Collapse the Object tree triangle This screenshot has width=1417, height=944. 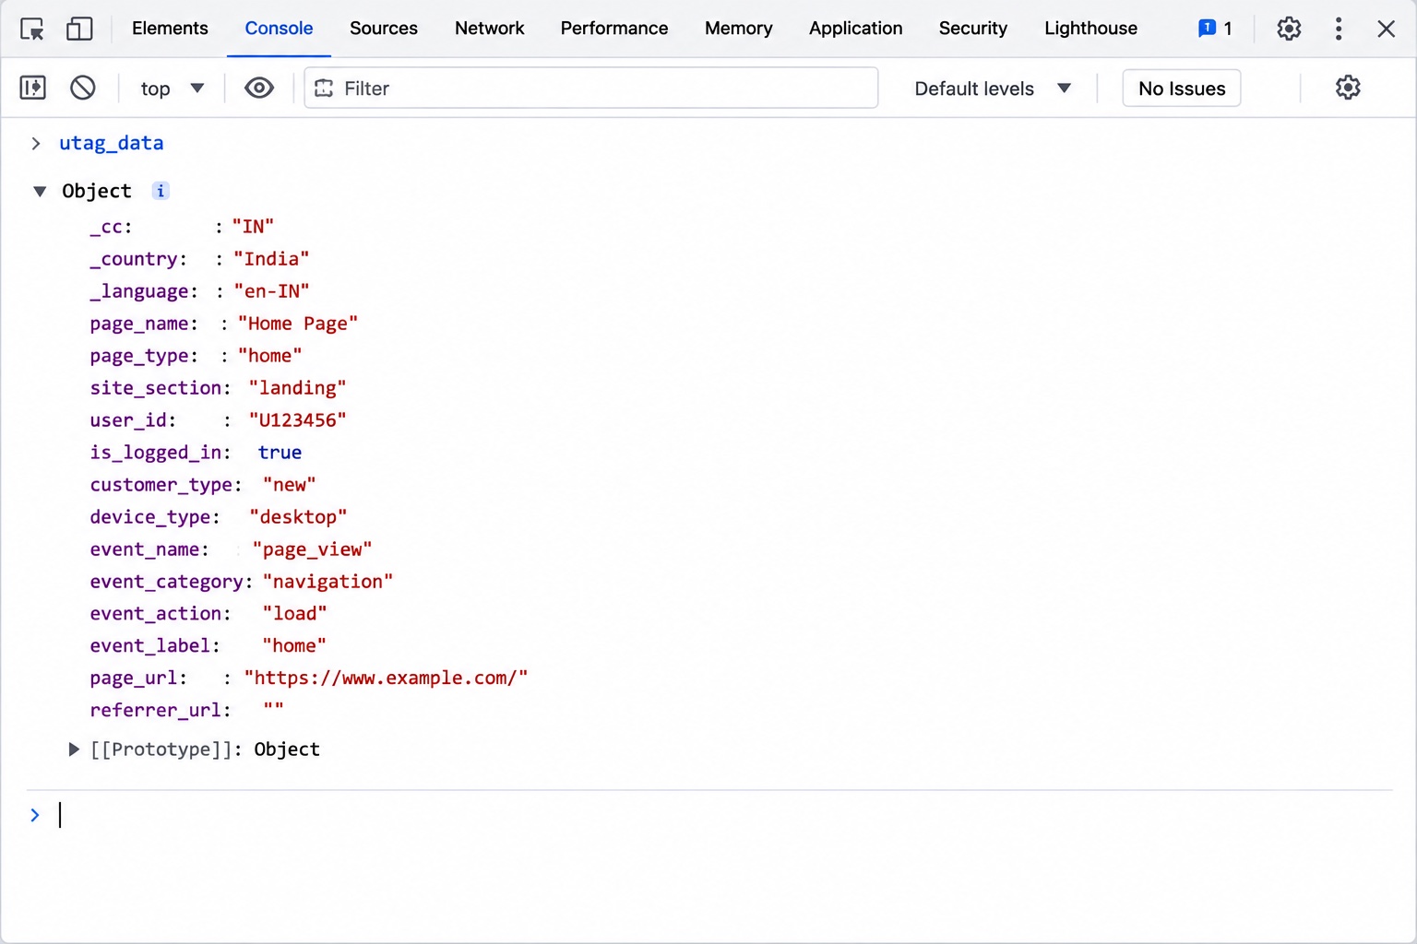(40, 191)
